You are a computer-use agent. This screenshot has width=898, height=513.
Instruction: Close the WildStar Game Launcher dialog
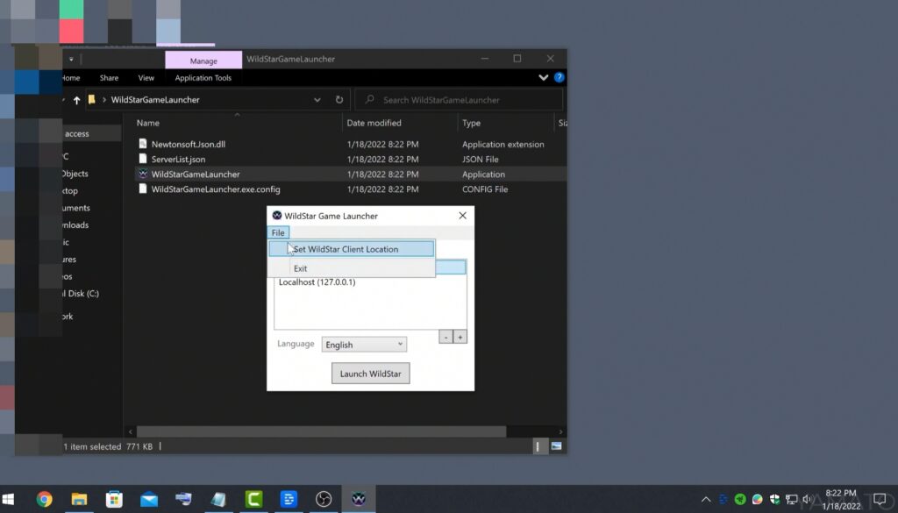pyautogui.click(x=463, y=216)
